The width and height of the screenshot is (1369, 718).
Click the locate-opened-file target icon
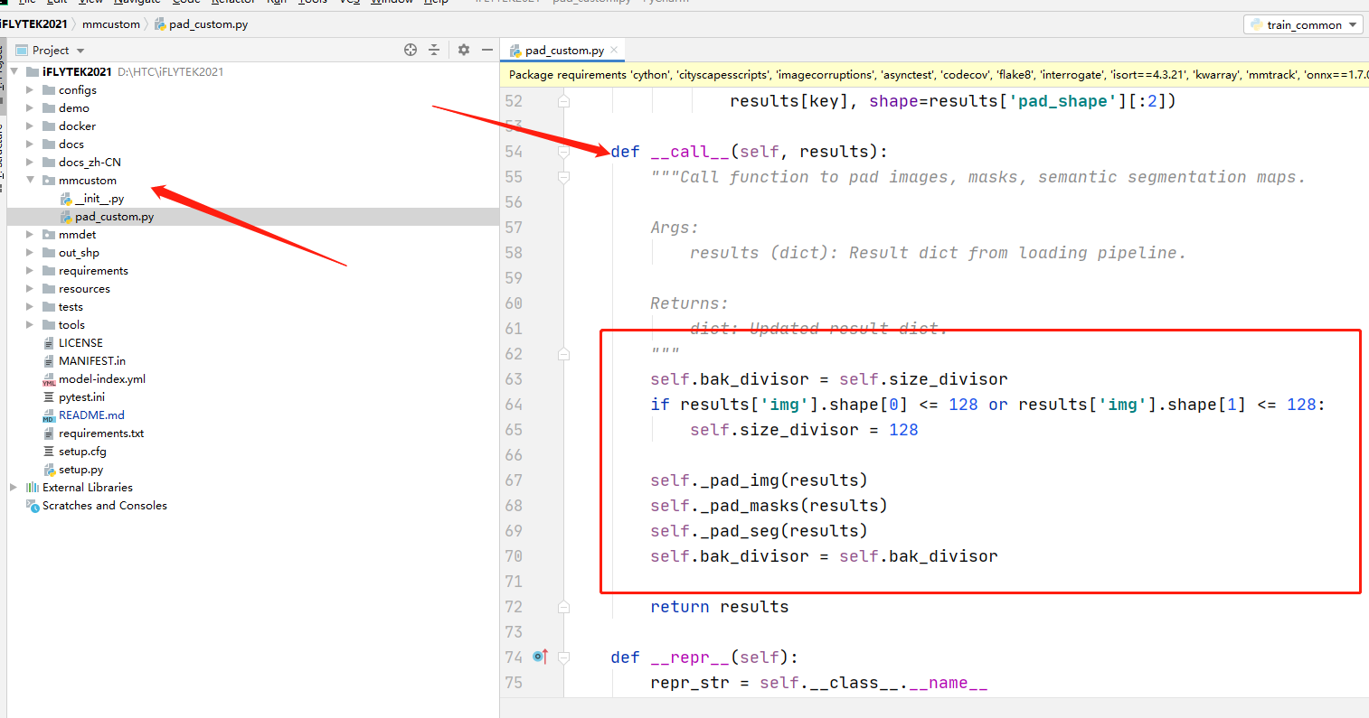411,50
